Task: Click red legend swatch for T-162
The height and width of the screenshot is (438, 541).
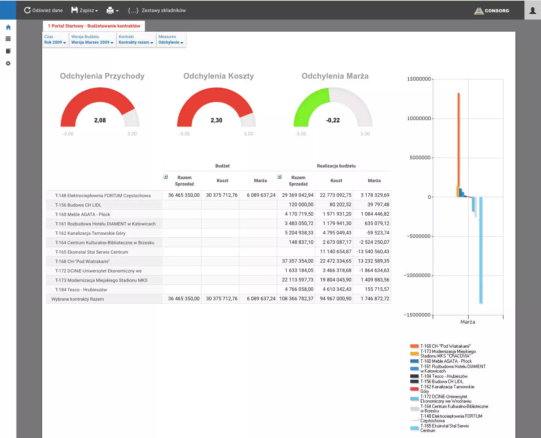Action: (x=414, y=389)
